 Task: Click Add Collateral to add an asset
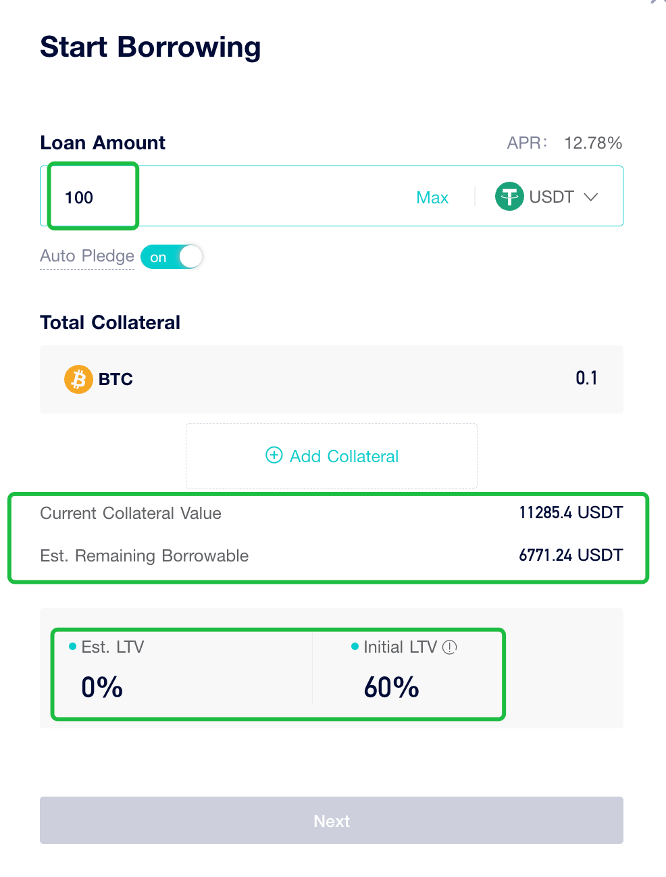(331, 455)
